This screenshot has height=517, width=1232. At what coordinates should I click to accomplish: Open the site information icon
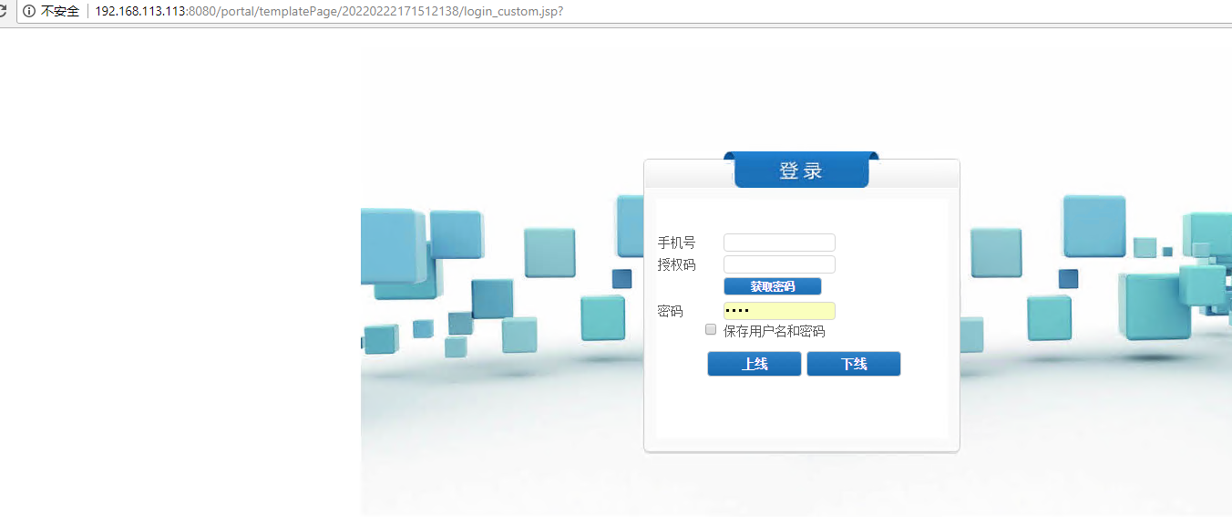tap(29, 11)
